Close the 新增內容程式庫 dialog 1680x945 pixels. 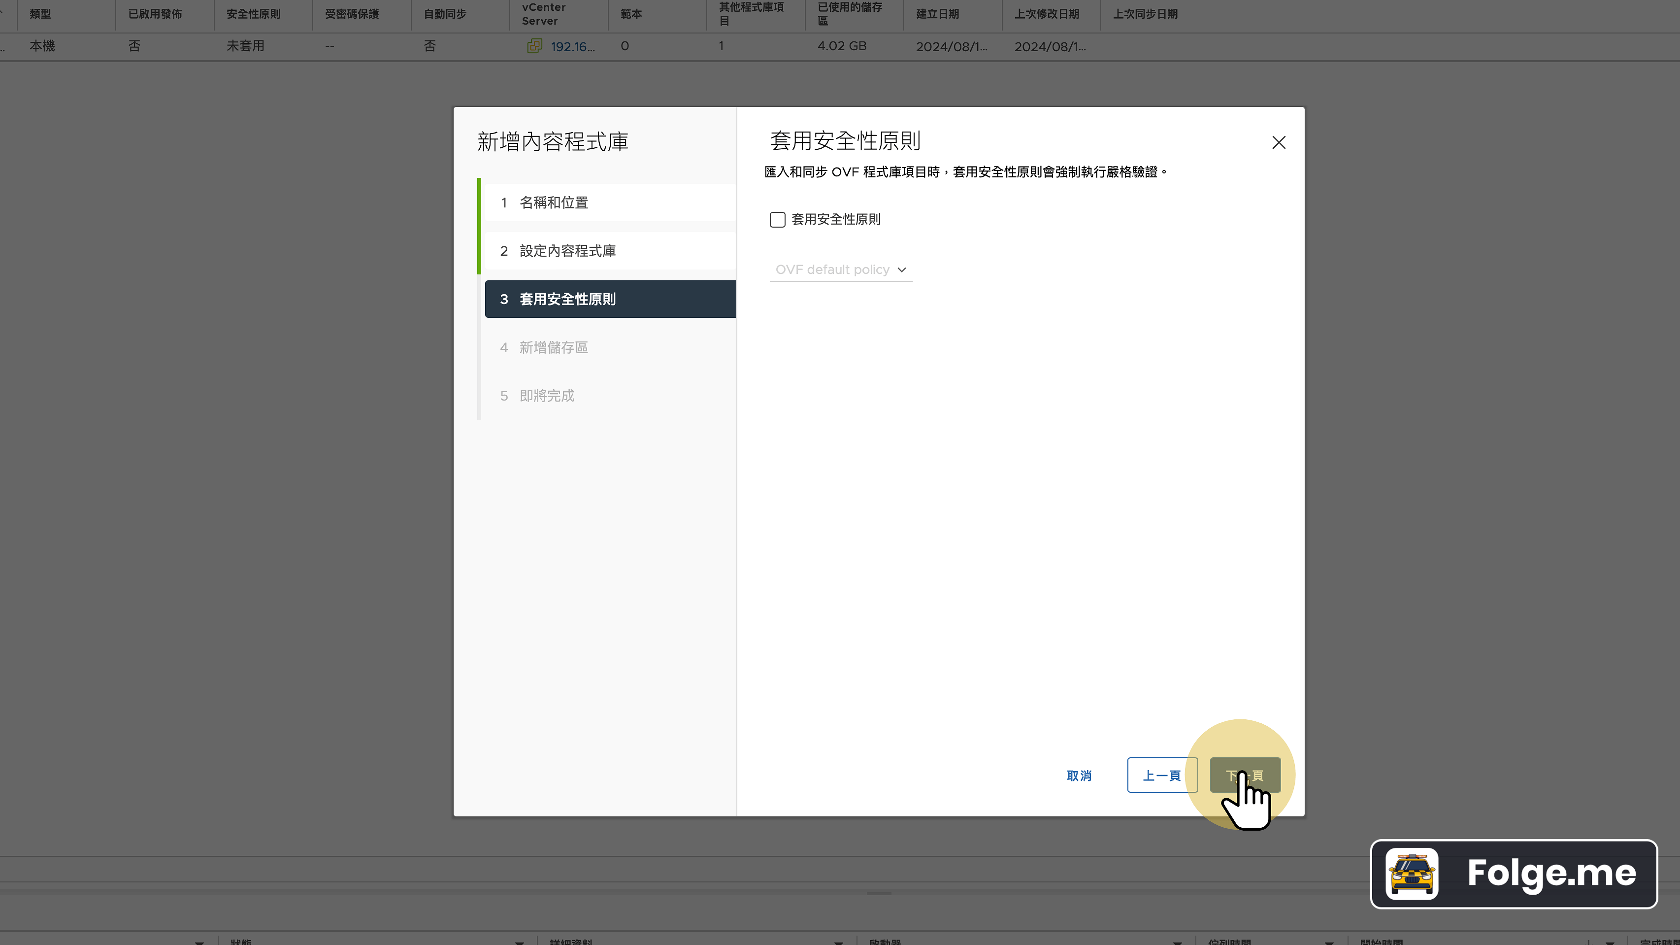(x=1278, y=142)
